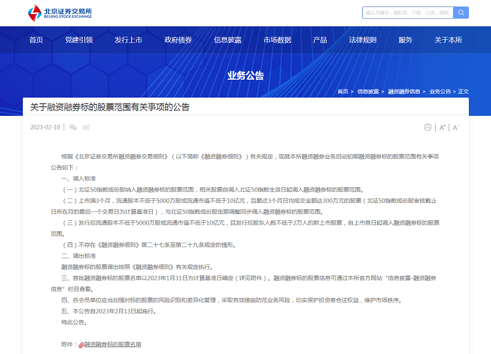The image size is (491, 354).
Task: Download the 融资融券标的股票名单 attachment link
Action: tap(112, 345)
